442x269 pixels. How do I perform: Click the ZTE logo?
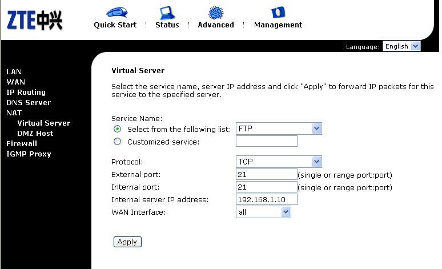(x=34, y=21)
